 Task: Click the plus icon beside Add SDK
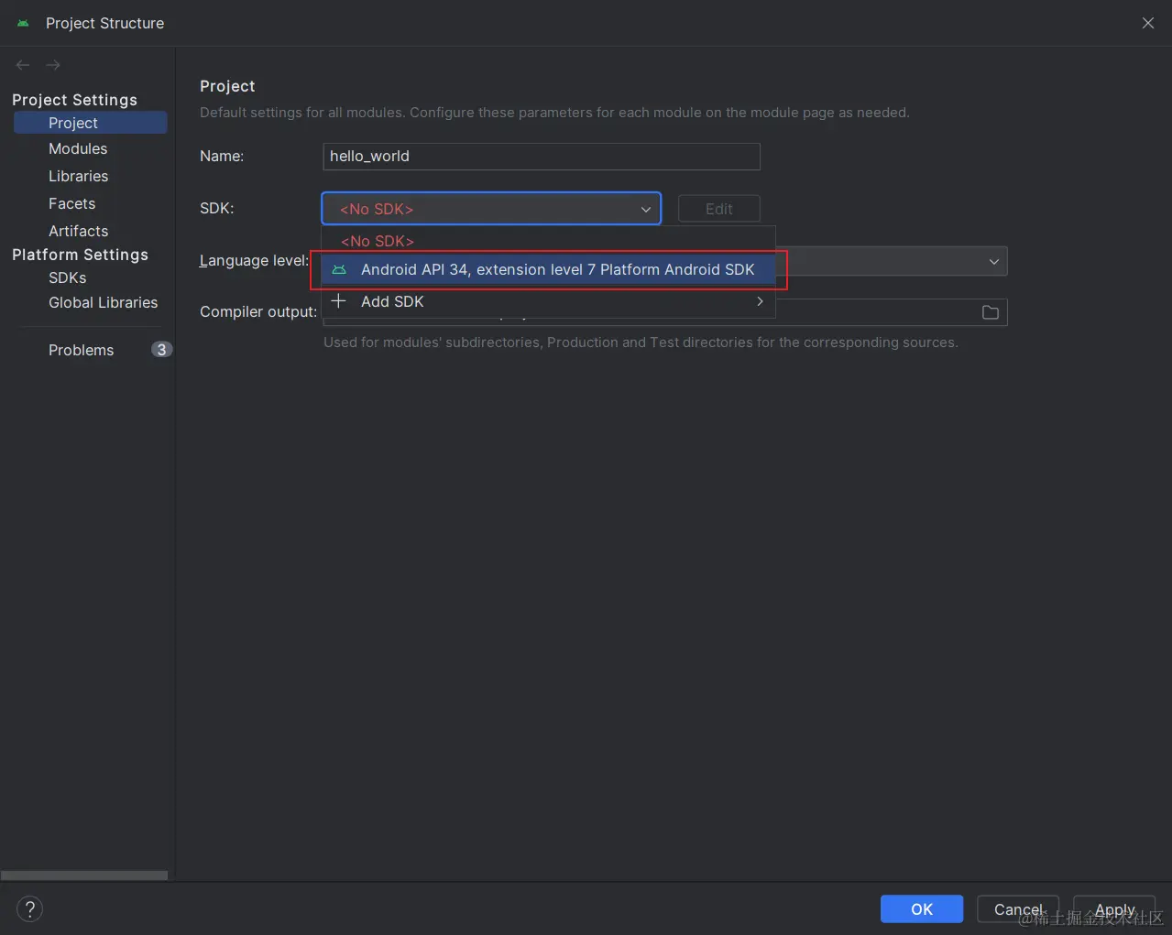[339, 301]
